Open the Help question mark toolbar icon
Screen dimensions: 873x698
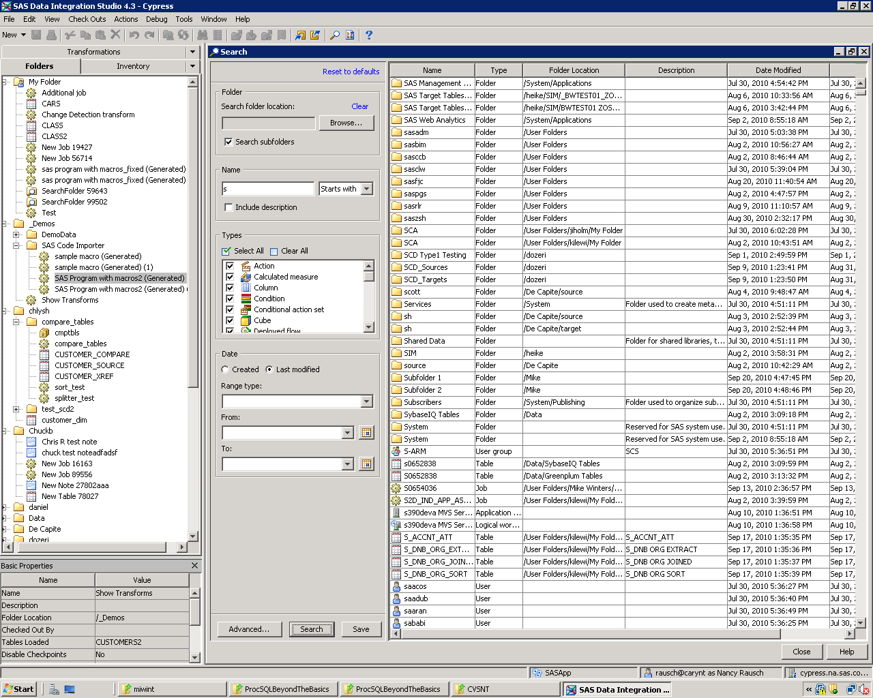[x=369, y=35]
